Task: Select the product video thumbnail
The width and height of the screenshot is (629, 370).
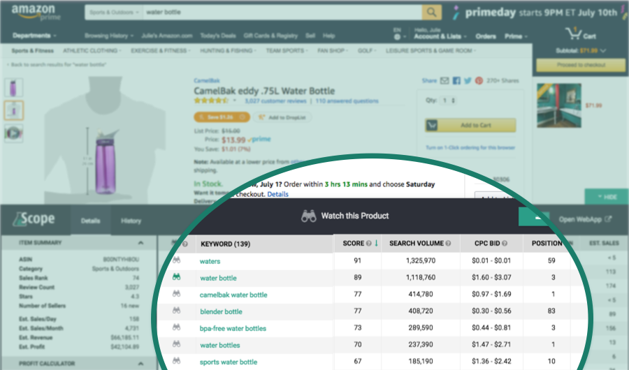Action: pyautogui.click(x=14, y=133)
